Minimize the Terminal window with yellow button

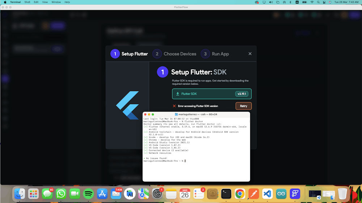(x=149, y=114)
